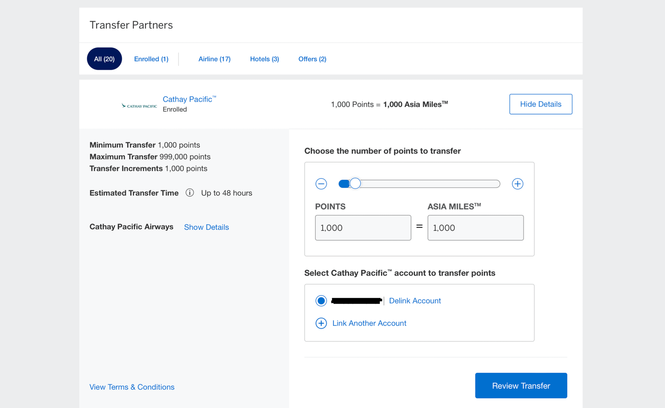Expand Cathay Pacific Airways Show Details
Image resolution: width=665 pixels, height=408 pixels.
click(x=206, y=227)
